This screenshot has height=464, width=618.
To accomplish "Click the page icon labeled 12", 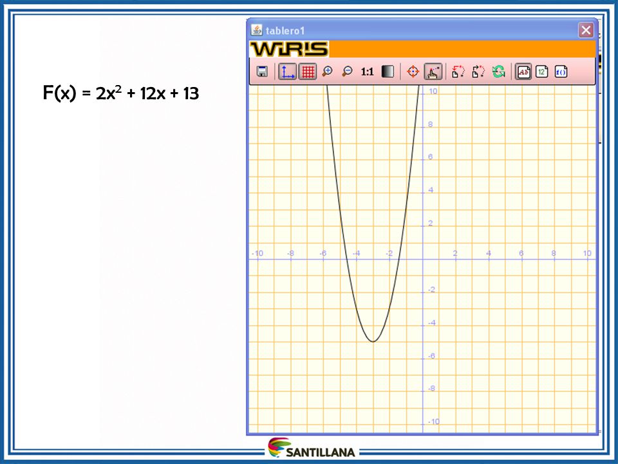I will tap(542, 72).
